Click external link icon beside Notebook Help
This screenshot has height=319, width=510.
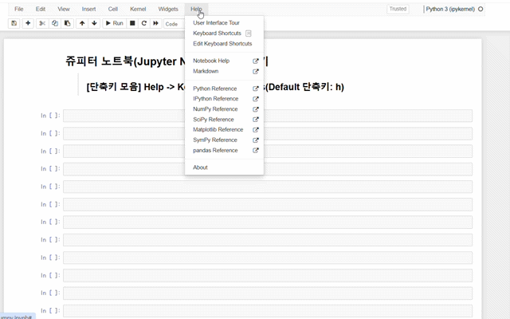256,61
